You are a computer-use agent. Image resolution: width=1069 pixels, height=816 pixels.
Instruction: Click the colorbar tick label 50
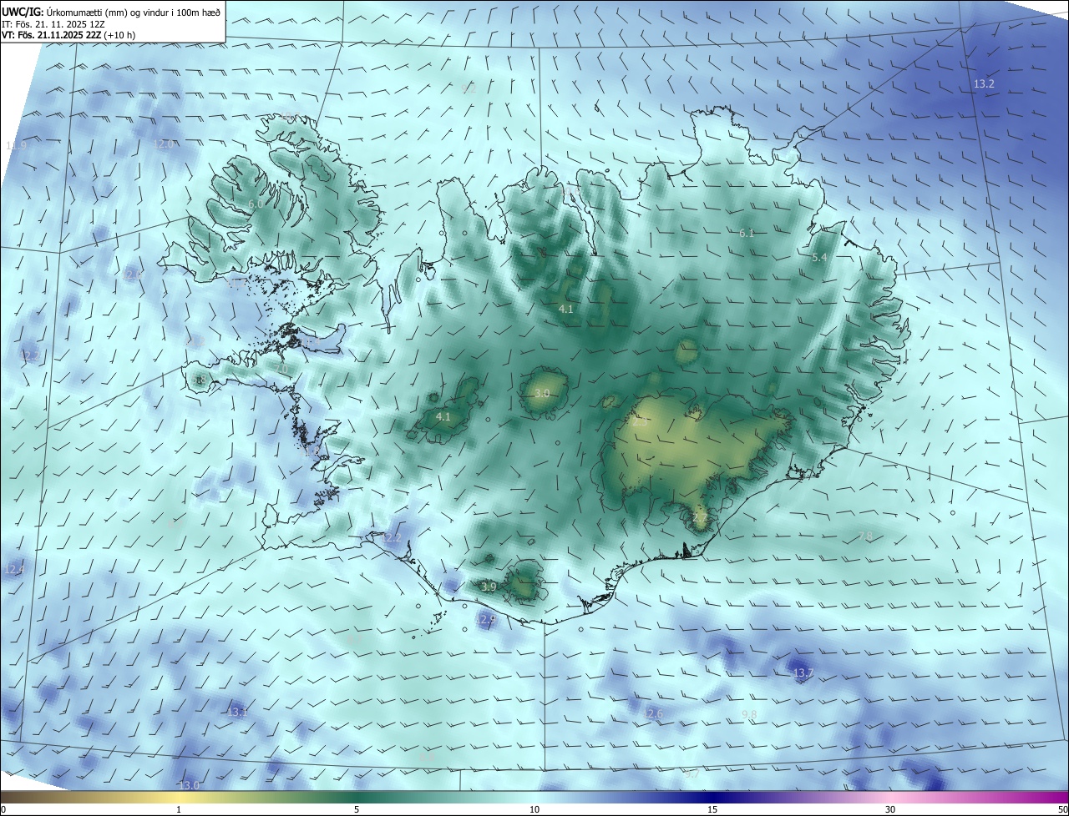(x=1062, y=810)
